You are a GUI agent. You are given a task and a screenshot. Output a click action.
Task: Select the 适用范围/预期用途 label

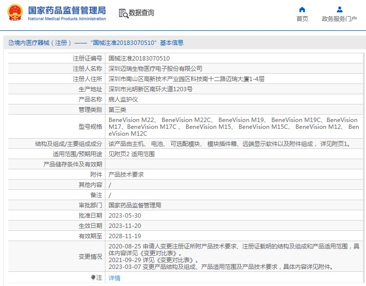[x=78, y=154]
